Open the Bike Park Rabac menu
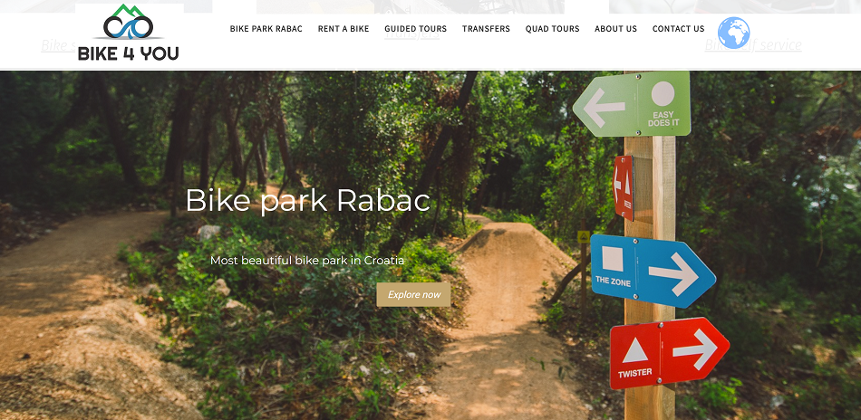This screenshot has width=861, height=420. [266, 29]
